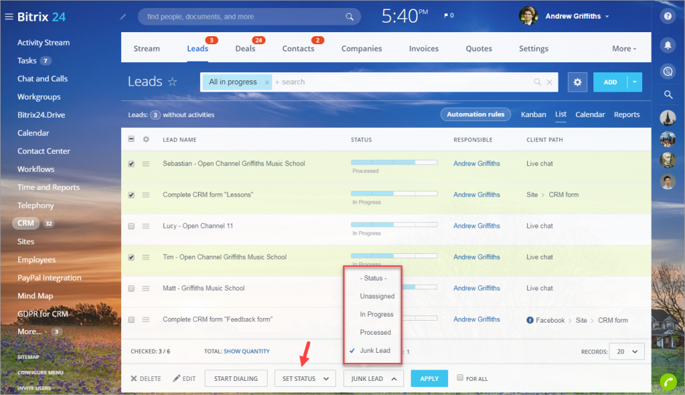Open the hamburger menu beside Bitrix 24
The height and width of the screenshot is (395, 685).
(x=9, y=17)
